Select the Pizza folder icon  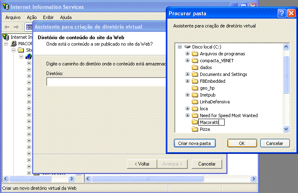pyautogui.click(x=195, y=129)
